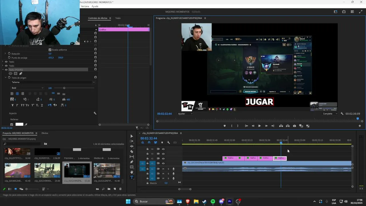366x206 pixels.
Task: Toggle insert sequences as nests icon
Action: coord(142,142)
